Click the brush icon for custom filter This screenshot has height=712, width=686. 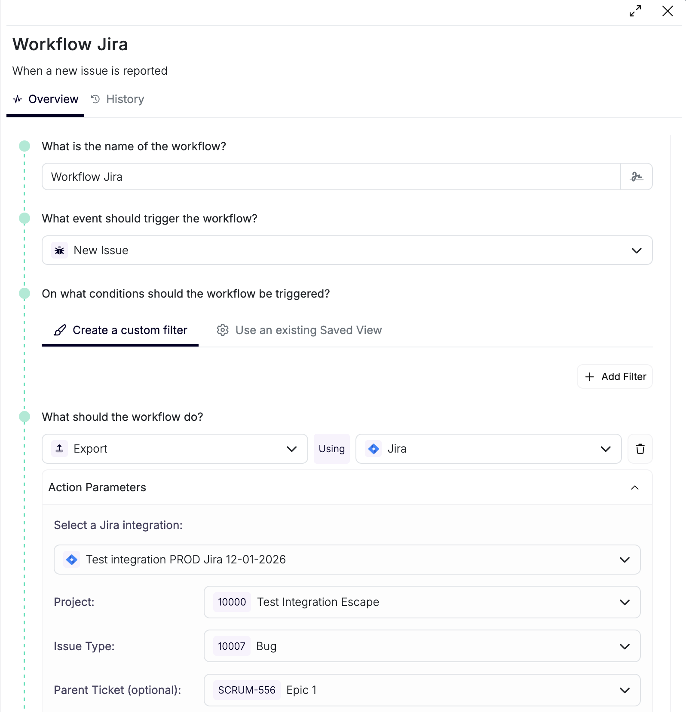[60, 330]
